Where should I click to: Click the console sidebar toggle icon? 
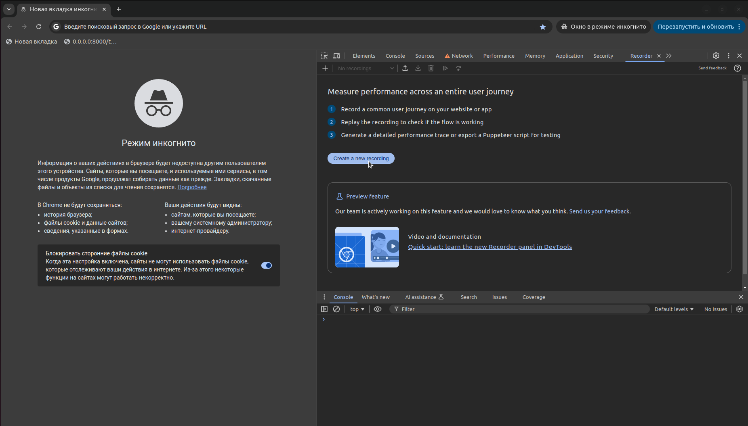(x=324, y=309)
